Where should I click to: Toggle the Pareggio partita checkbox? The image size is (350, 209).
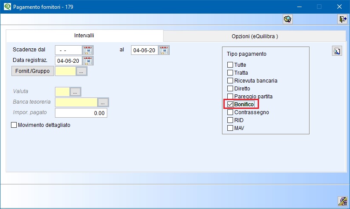click(x=230, y=96)
